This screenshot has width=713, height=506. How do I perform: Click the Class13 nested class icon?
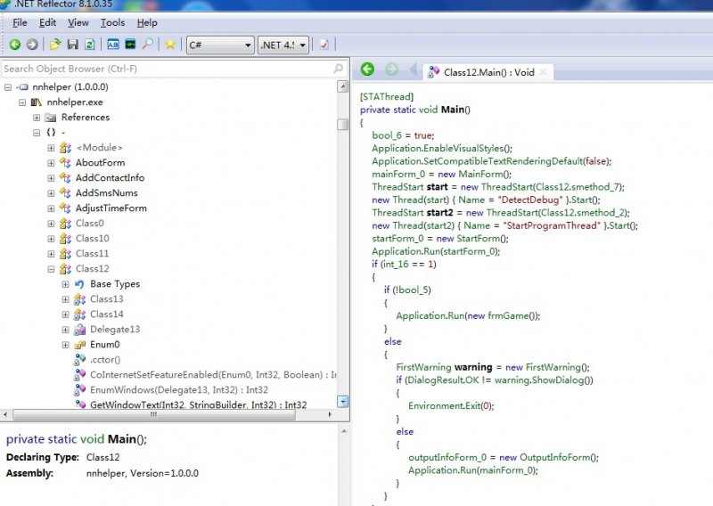[x=80, y=299]
